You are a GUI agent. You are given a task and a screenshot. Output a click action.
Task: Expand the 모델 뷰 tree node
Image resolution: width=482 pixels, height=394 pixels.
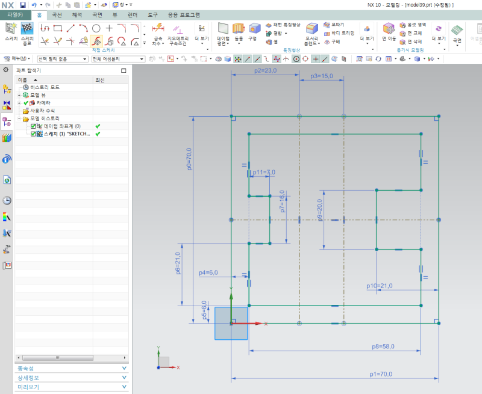20,95
